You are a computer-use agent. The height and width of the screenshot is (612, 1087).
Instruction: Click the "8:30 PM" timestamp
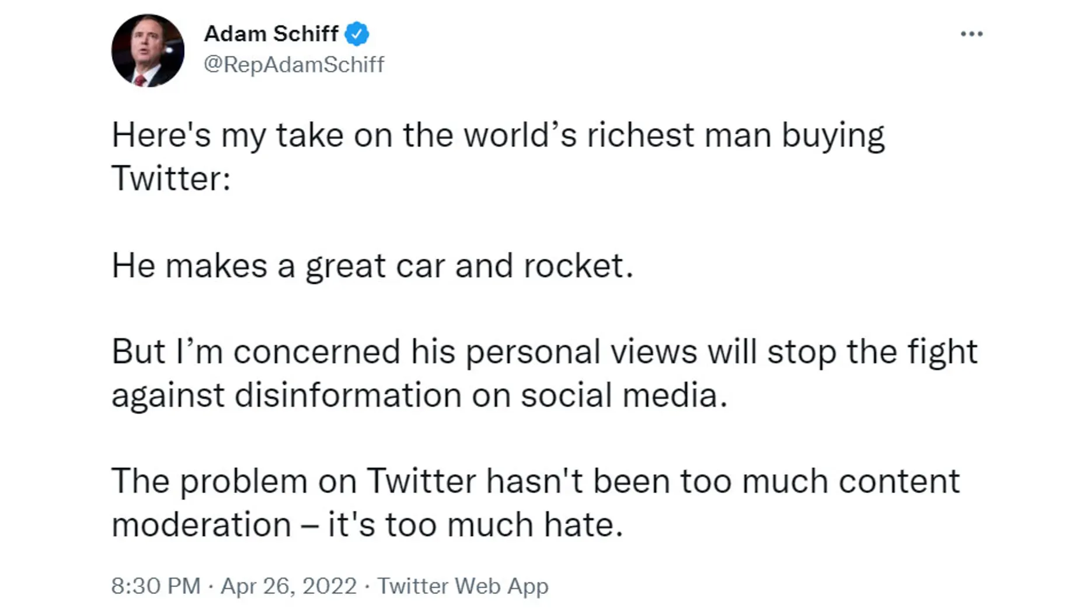[155, 586]
